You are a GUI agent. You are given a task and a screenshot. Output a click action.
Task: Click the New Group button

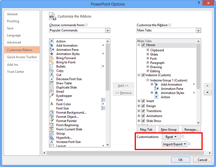coord(168,130)
